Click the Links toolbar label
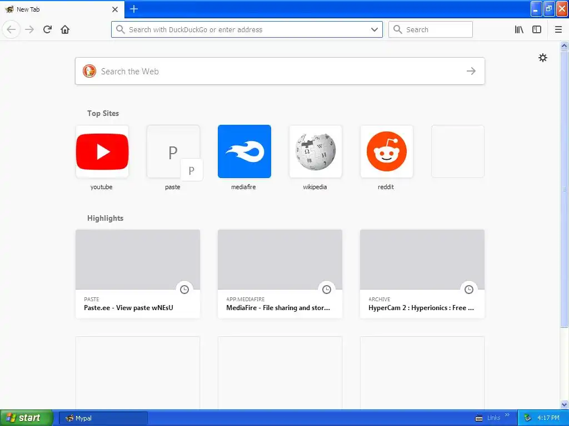 pos(493,418)
